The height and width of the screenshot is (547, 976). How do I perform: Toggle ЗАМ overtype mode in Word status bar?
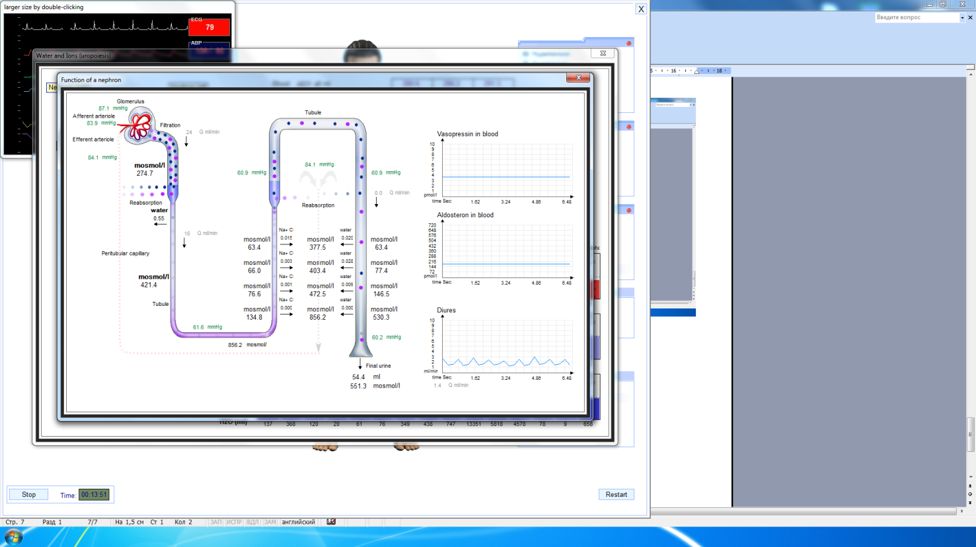[x=270, y=522]
